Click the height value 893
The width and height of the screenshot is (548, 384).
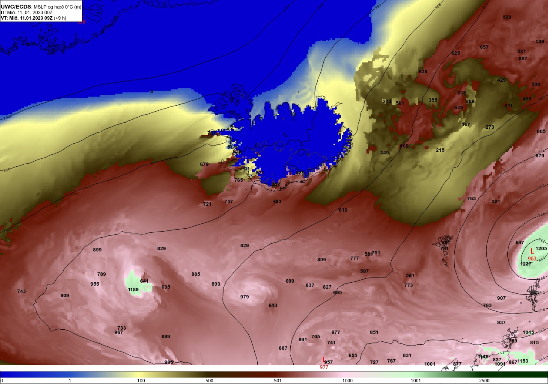click(x=216, y=284)
